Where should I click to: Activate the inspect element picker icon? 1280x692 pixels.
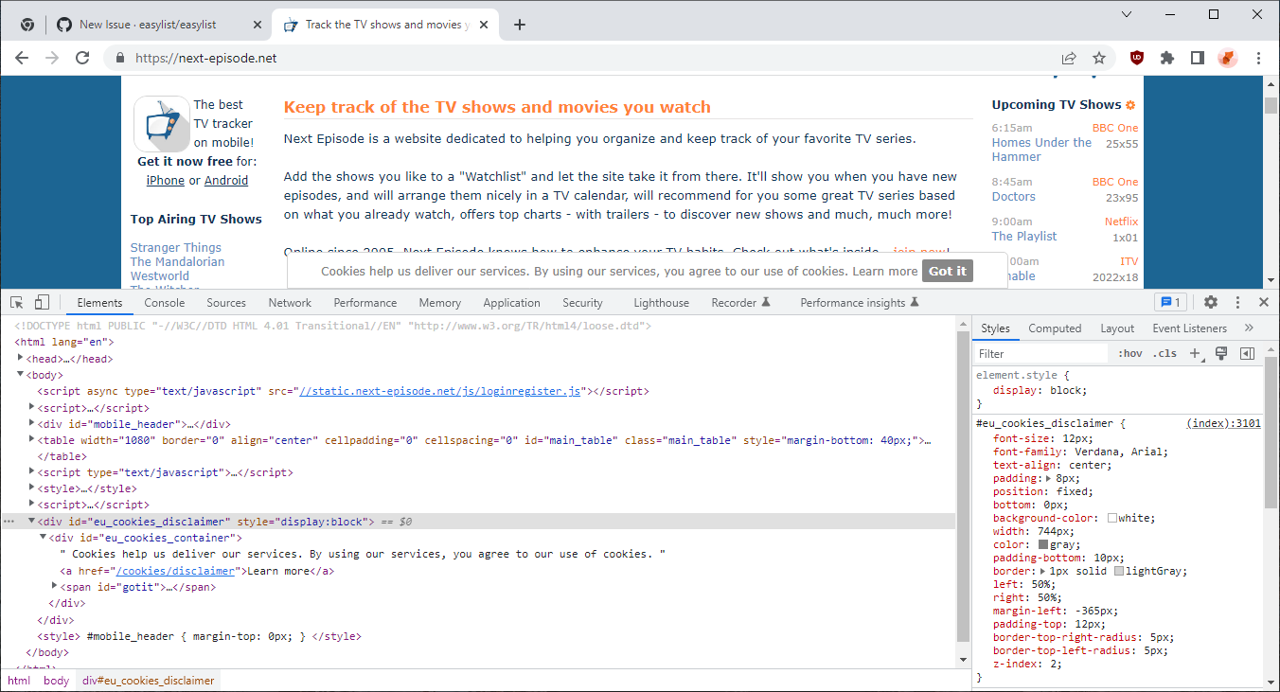(17, 303)
